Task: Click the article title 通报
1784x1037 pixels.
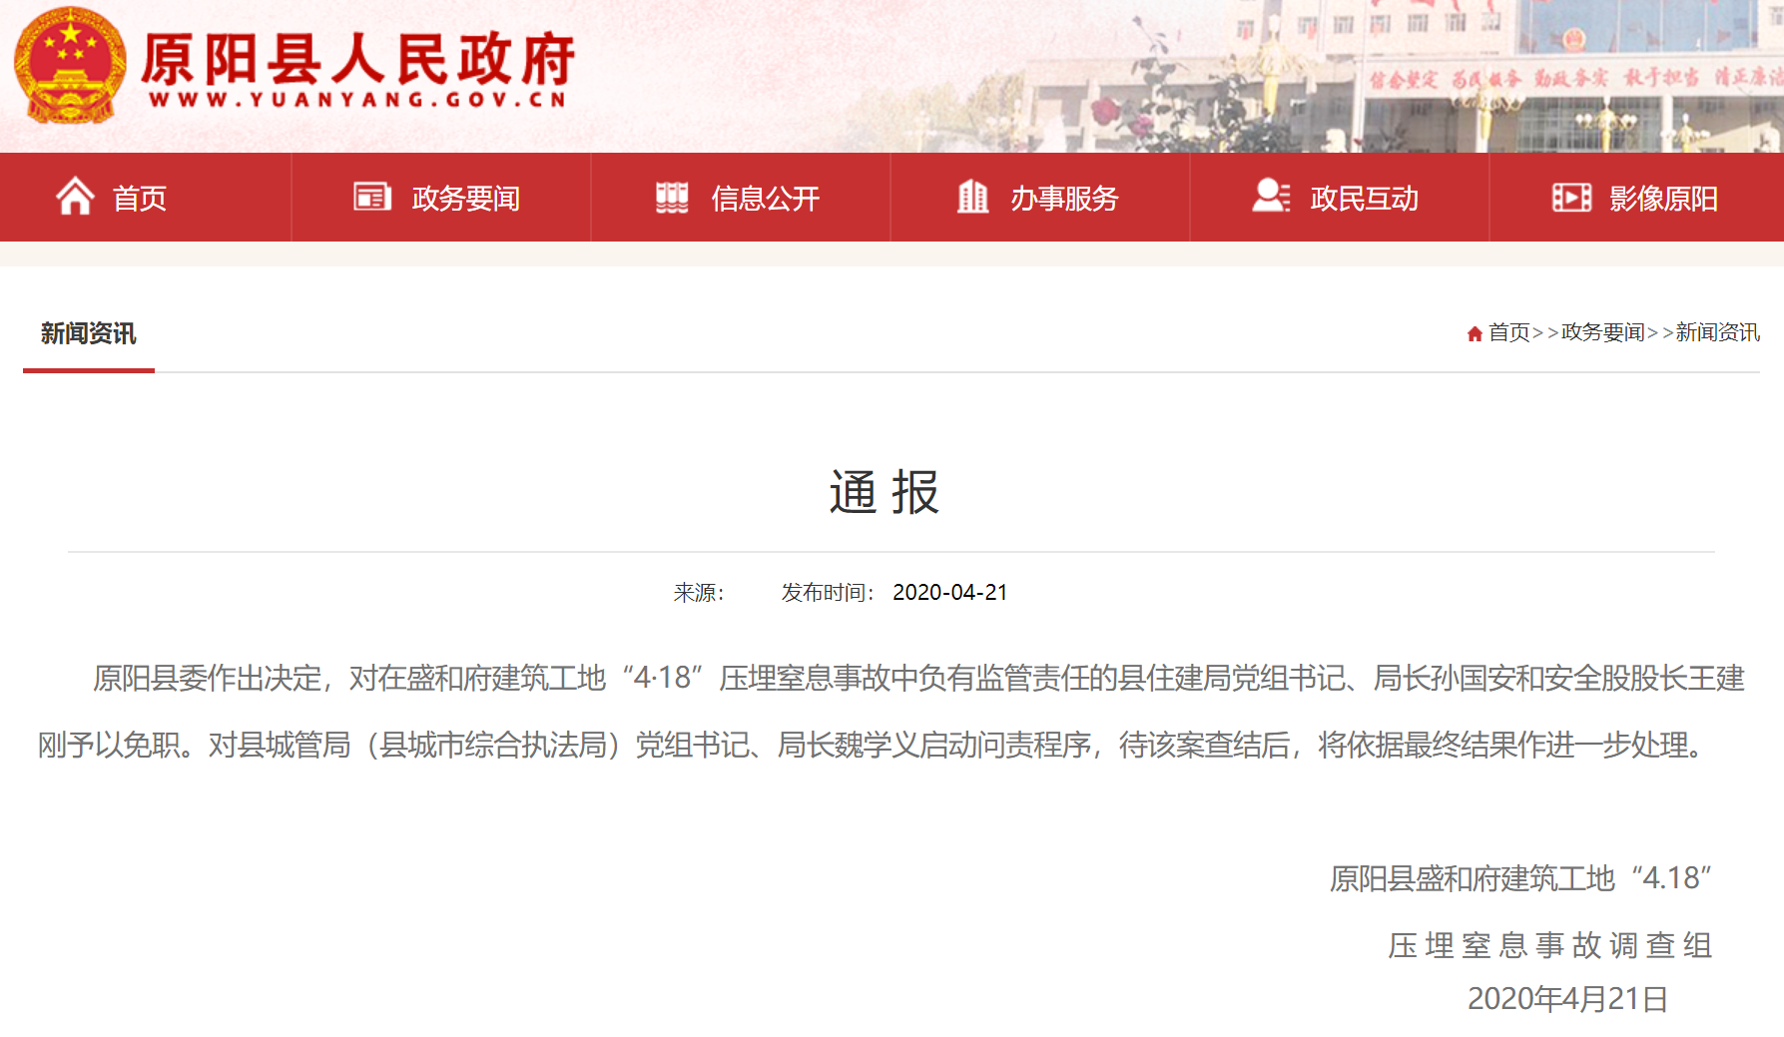Action: point(885,492)
